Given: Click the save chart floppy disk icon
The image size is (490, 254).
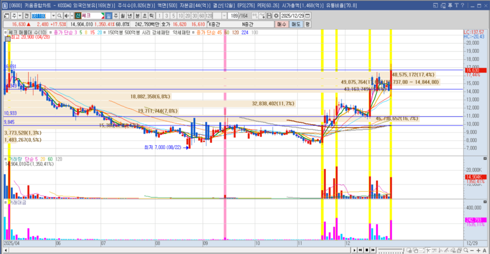Looking at the screenshot, I should (269, 16).
